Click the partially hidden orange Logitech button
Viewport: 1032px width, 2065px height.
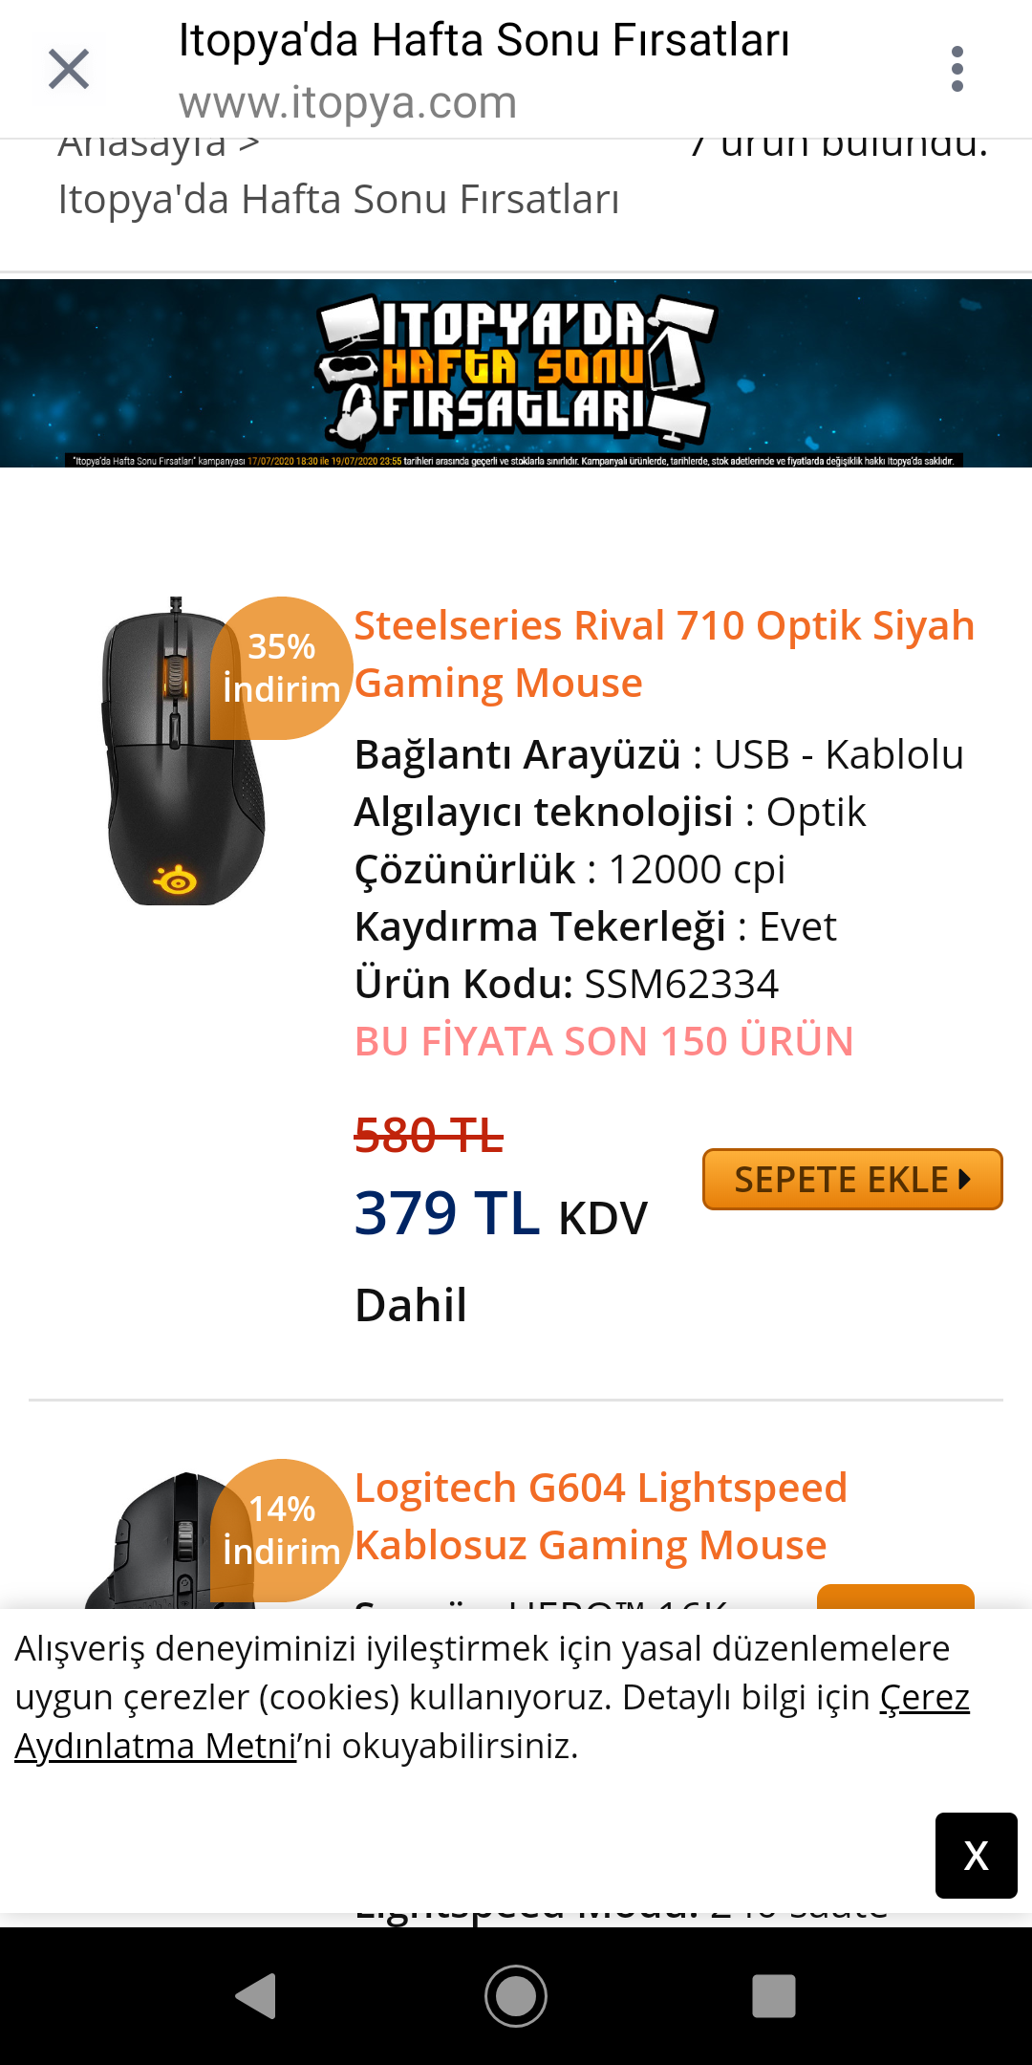coord(895,1597)
